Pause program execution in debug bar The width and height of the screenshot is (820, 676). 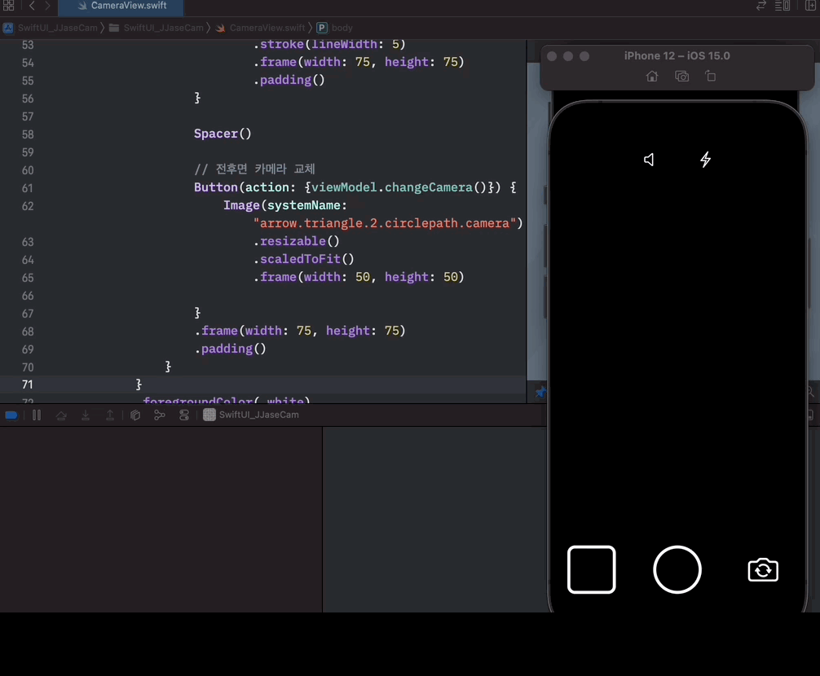37,415
